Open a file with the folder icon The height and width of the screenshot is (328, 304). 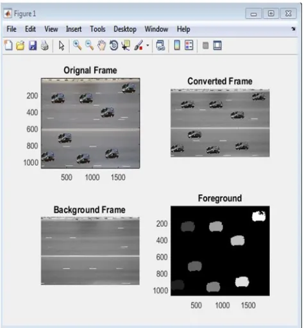[x=21, y=45]
